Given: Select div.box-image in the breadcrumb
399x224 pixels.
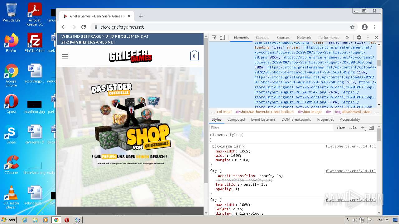Looking at the screenshot, I should 310,112.
